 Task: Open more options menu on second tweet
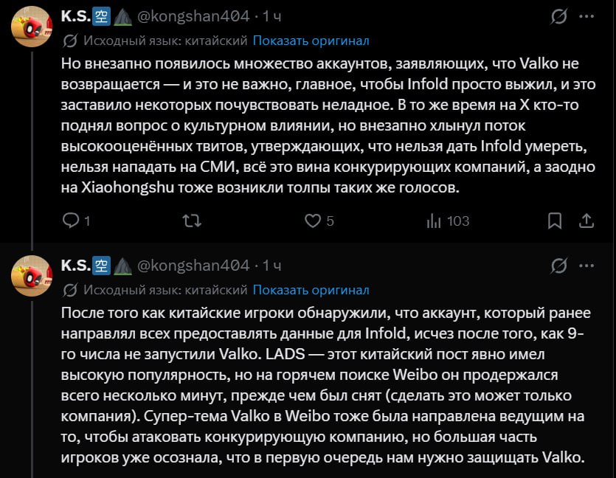[x=586, y=266]
